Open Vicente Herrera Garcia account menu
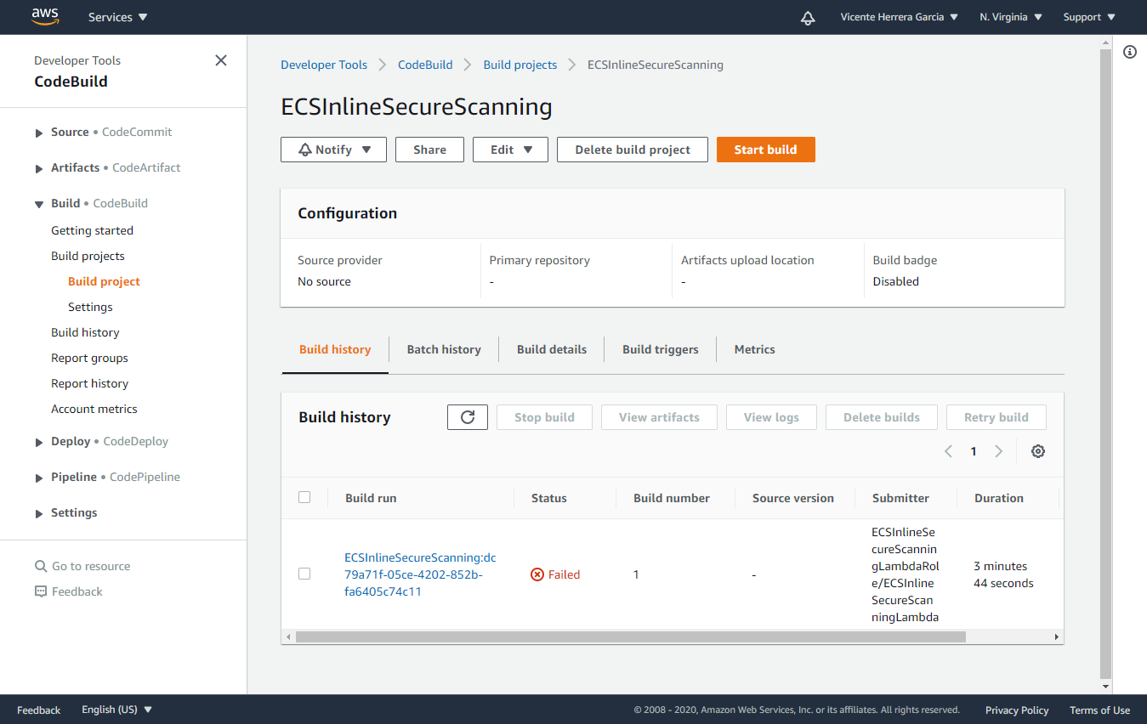The width and height of the screenshot is (1147, 724). pos(900,17)
